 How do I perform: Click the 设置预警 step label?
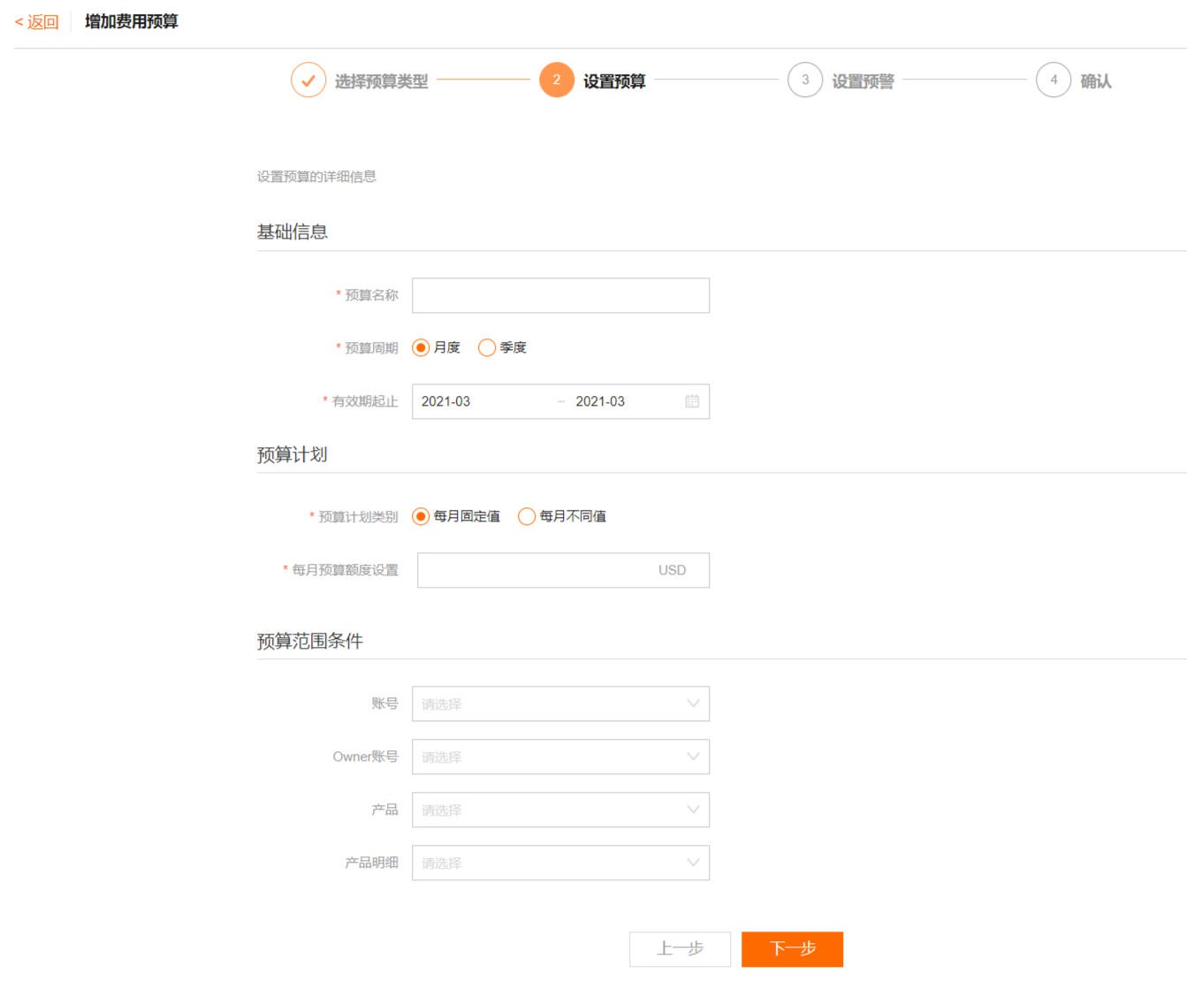pyautogui.click(x=863, y=81)
